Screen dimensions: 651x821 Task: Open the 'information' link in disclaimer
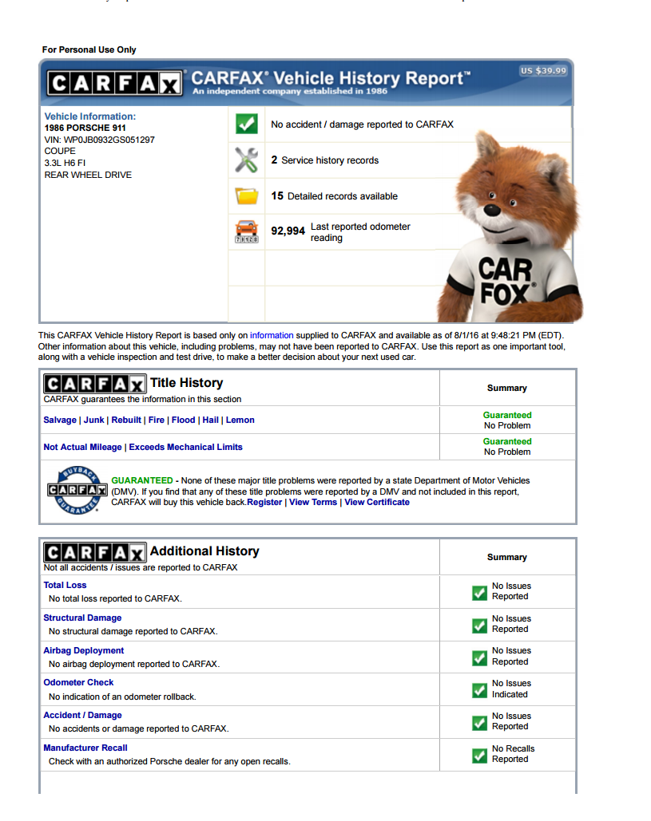point(272,335)
